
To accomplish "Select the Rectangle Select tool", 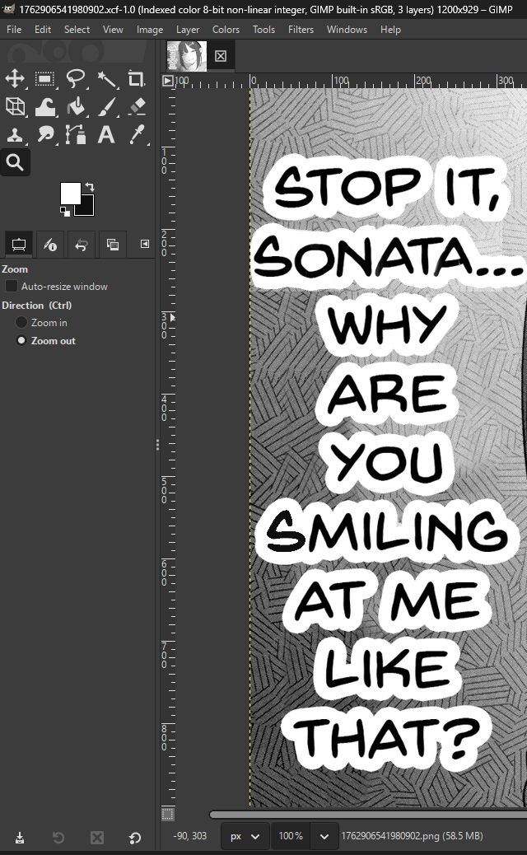I will point(45,78).
